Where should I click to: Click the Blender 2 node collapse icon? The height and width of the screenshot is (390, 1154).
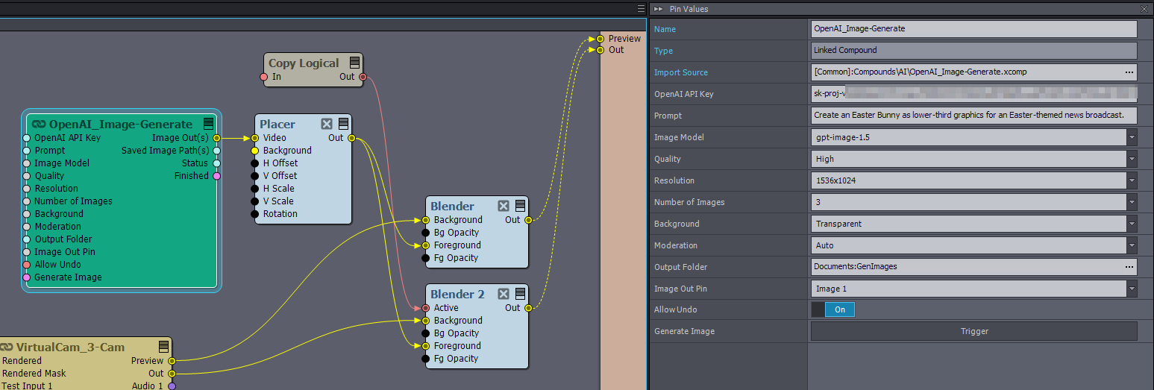pos(520,294)
